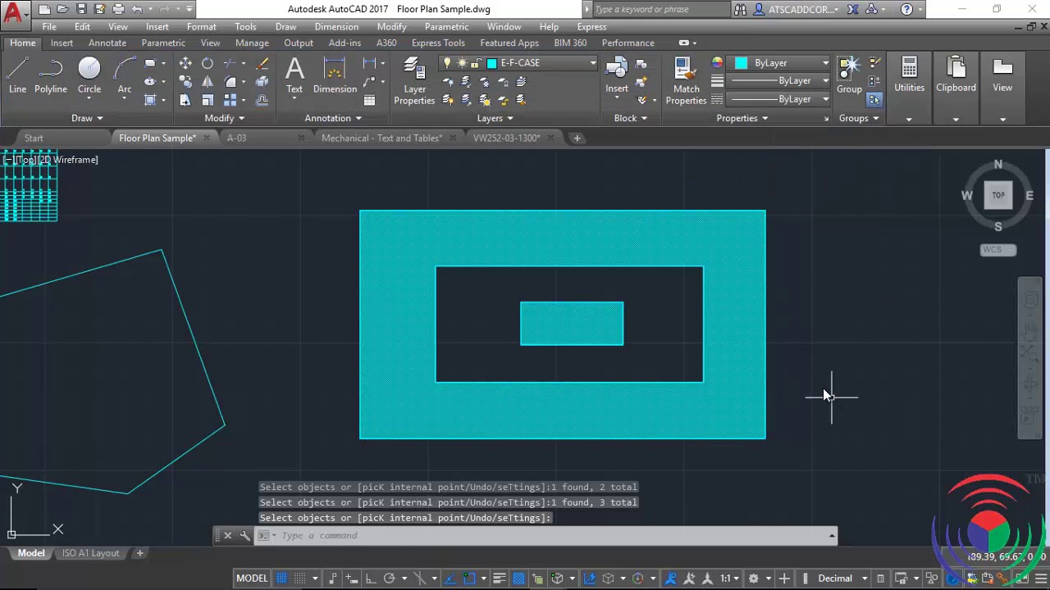The image size is (1050, 590).
Task: Click the cyan layer color swatch
Action: (x=492, y=63)
